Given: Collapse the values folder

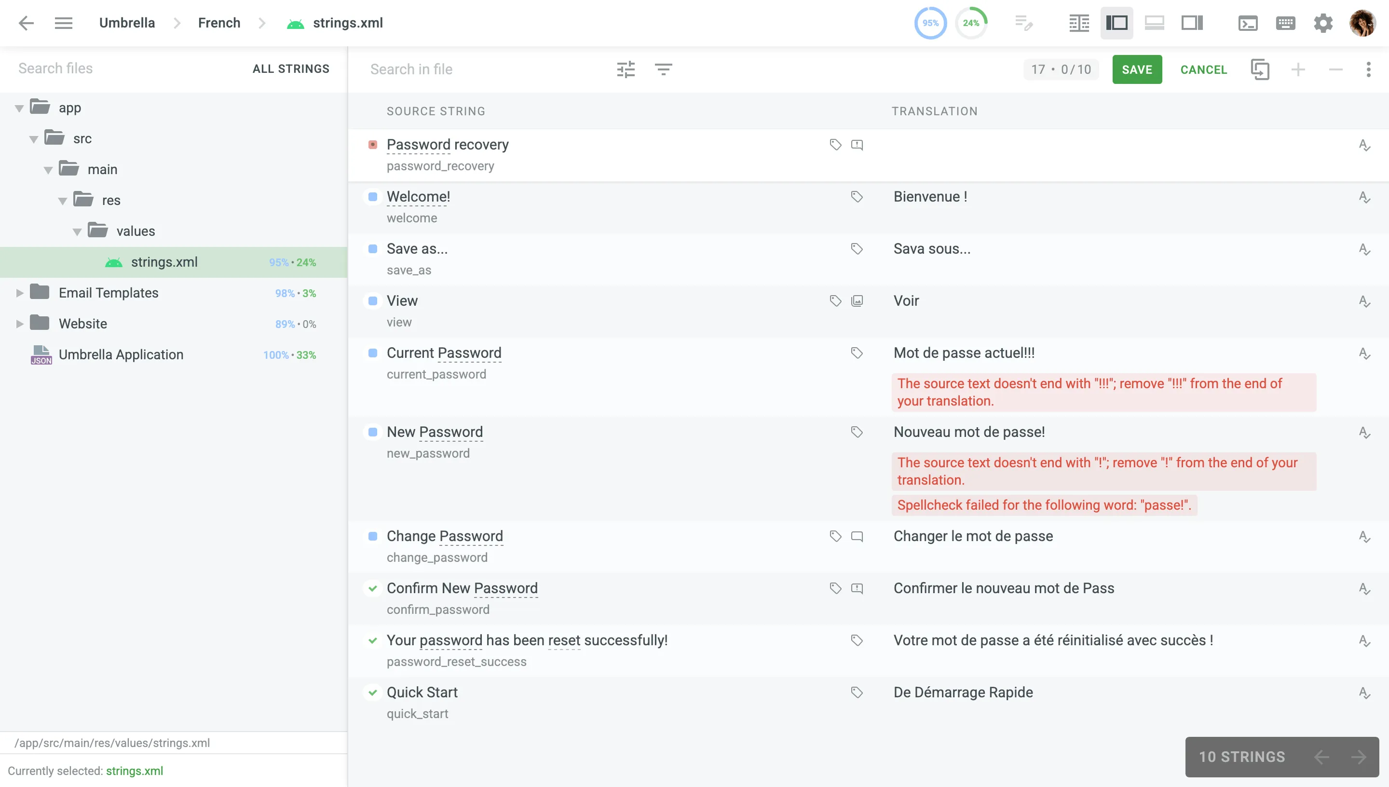Looking at the screenshot, I should point(77,232).
